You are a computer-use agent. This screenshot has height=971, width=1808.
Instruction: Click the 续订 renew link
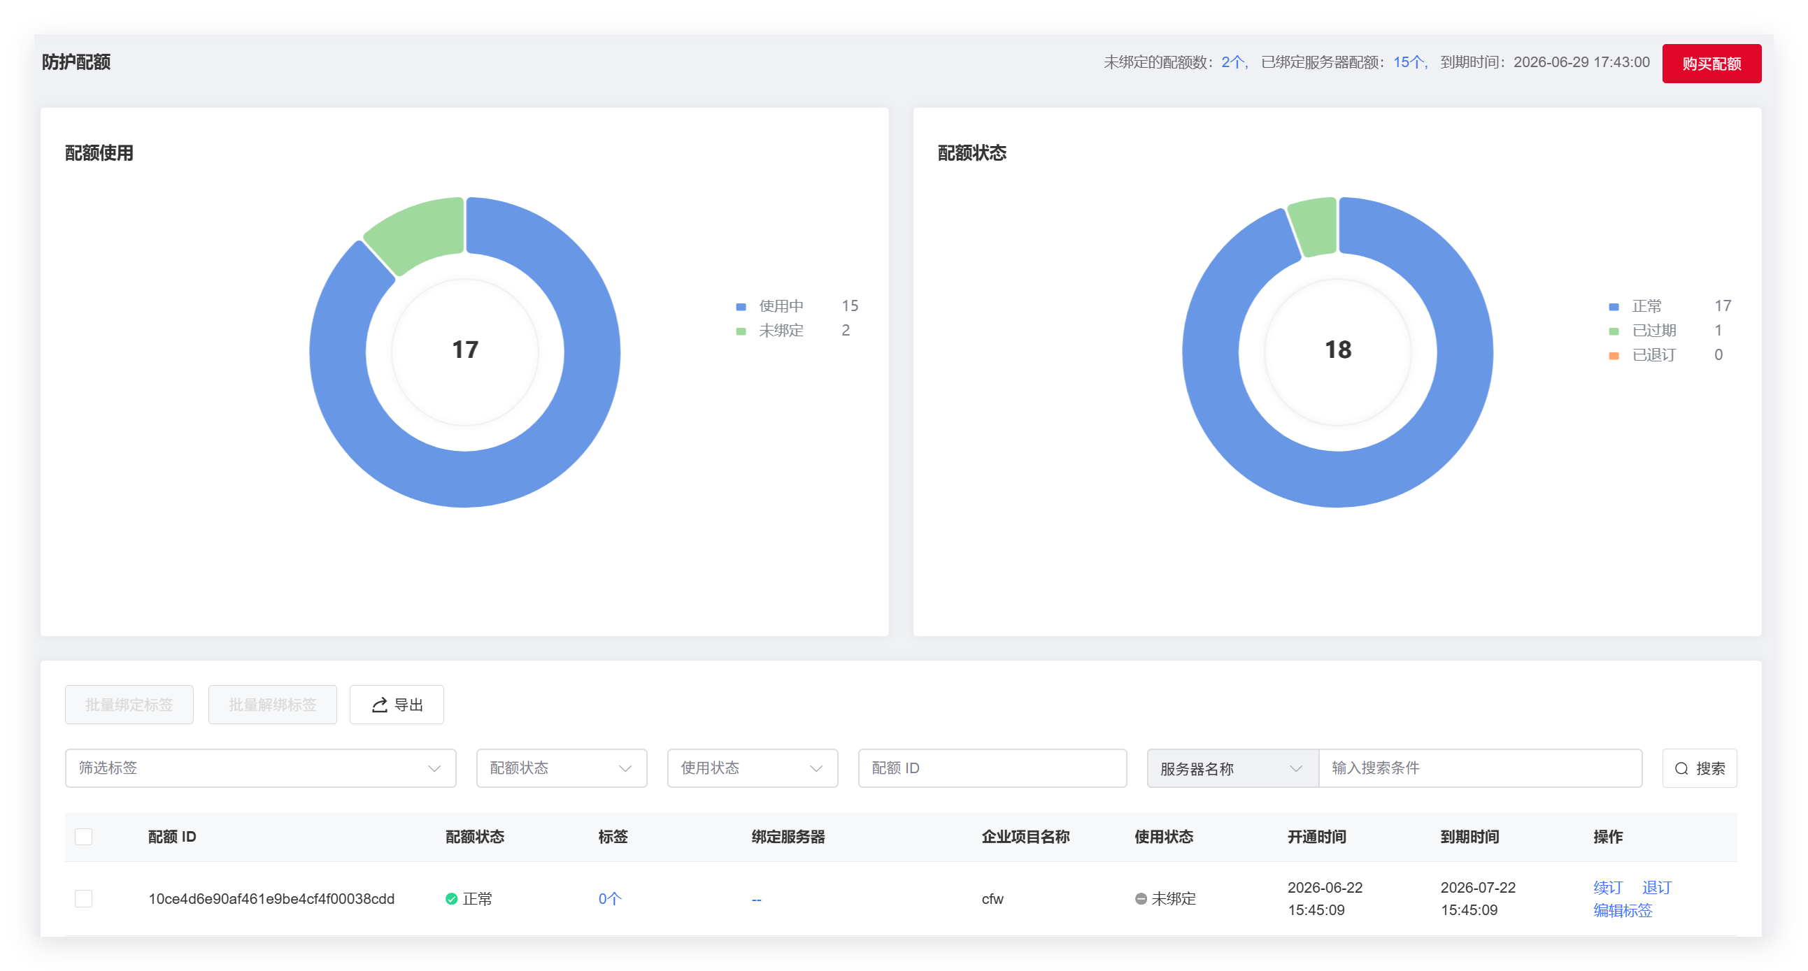[x=1607, y=888]
